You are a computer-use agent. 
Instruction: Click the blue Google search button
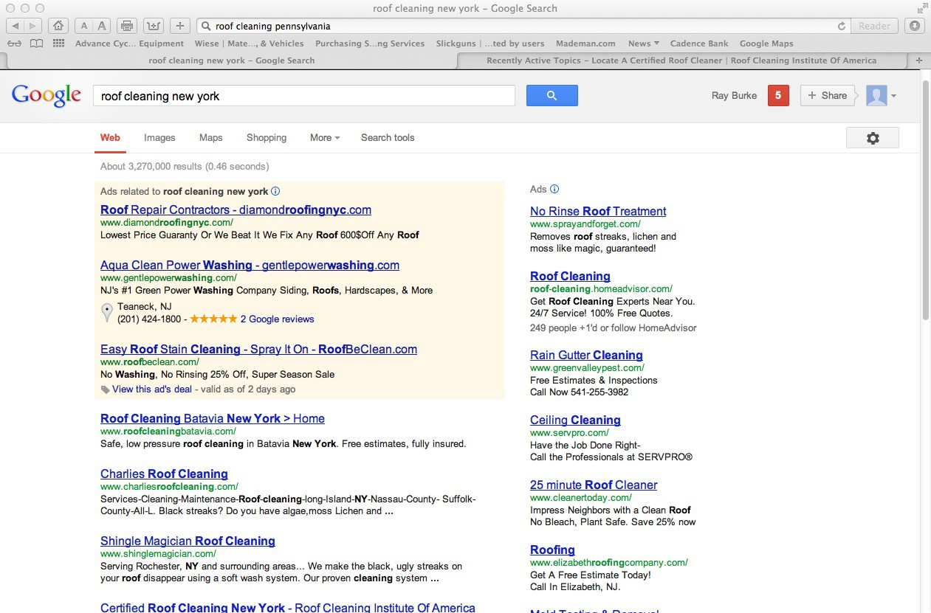coord(552,96)
